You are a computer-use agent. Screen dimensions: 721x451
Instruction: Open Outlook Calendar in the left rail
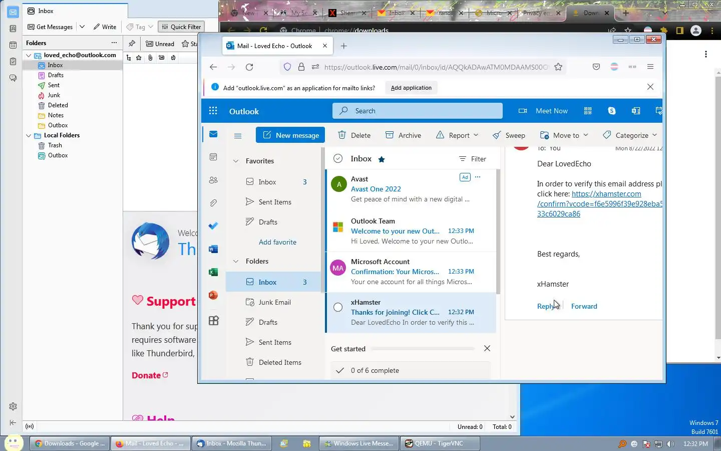(x=213, y=157)
